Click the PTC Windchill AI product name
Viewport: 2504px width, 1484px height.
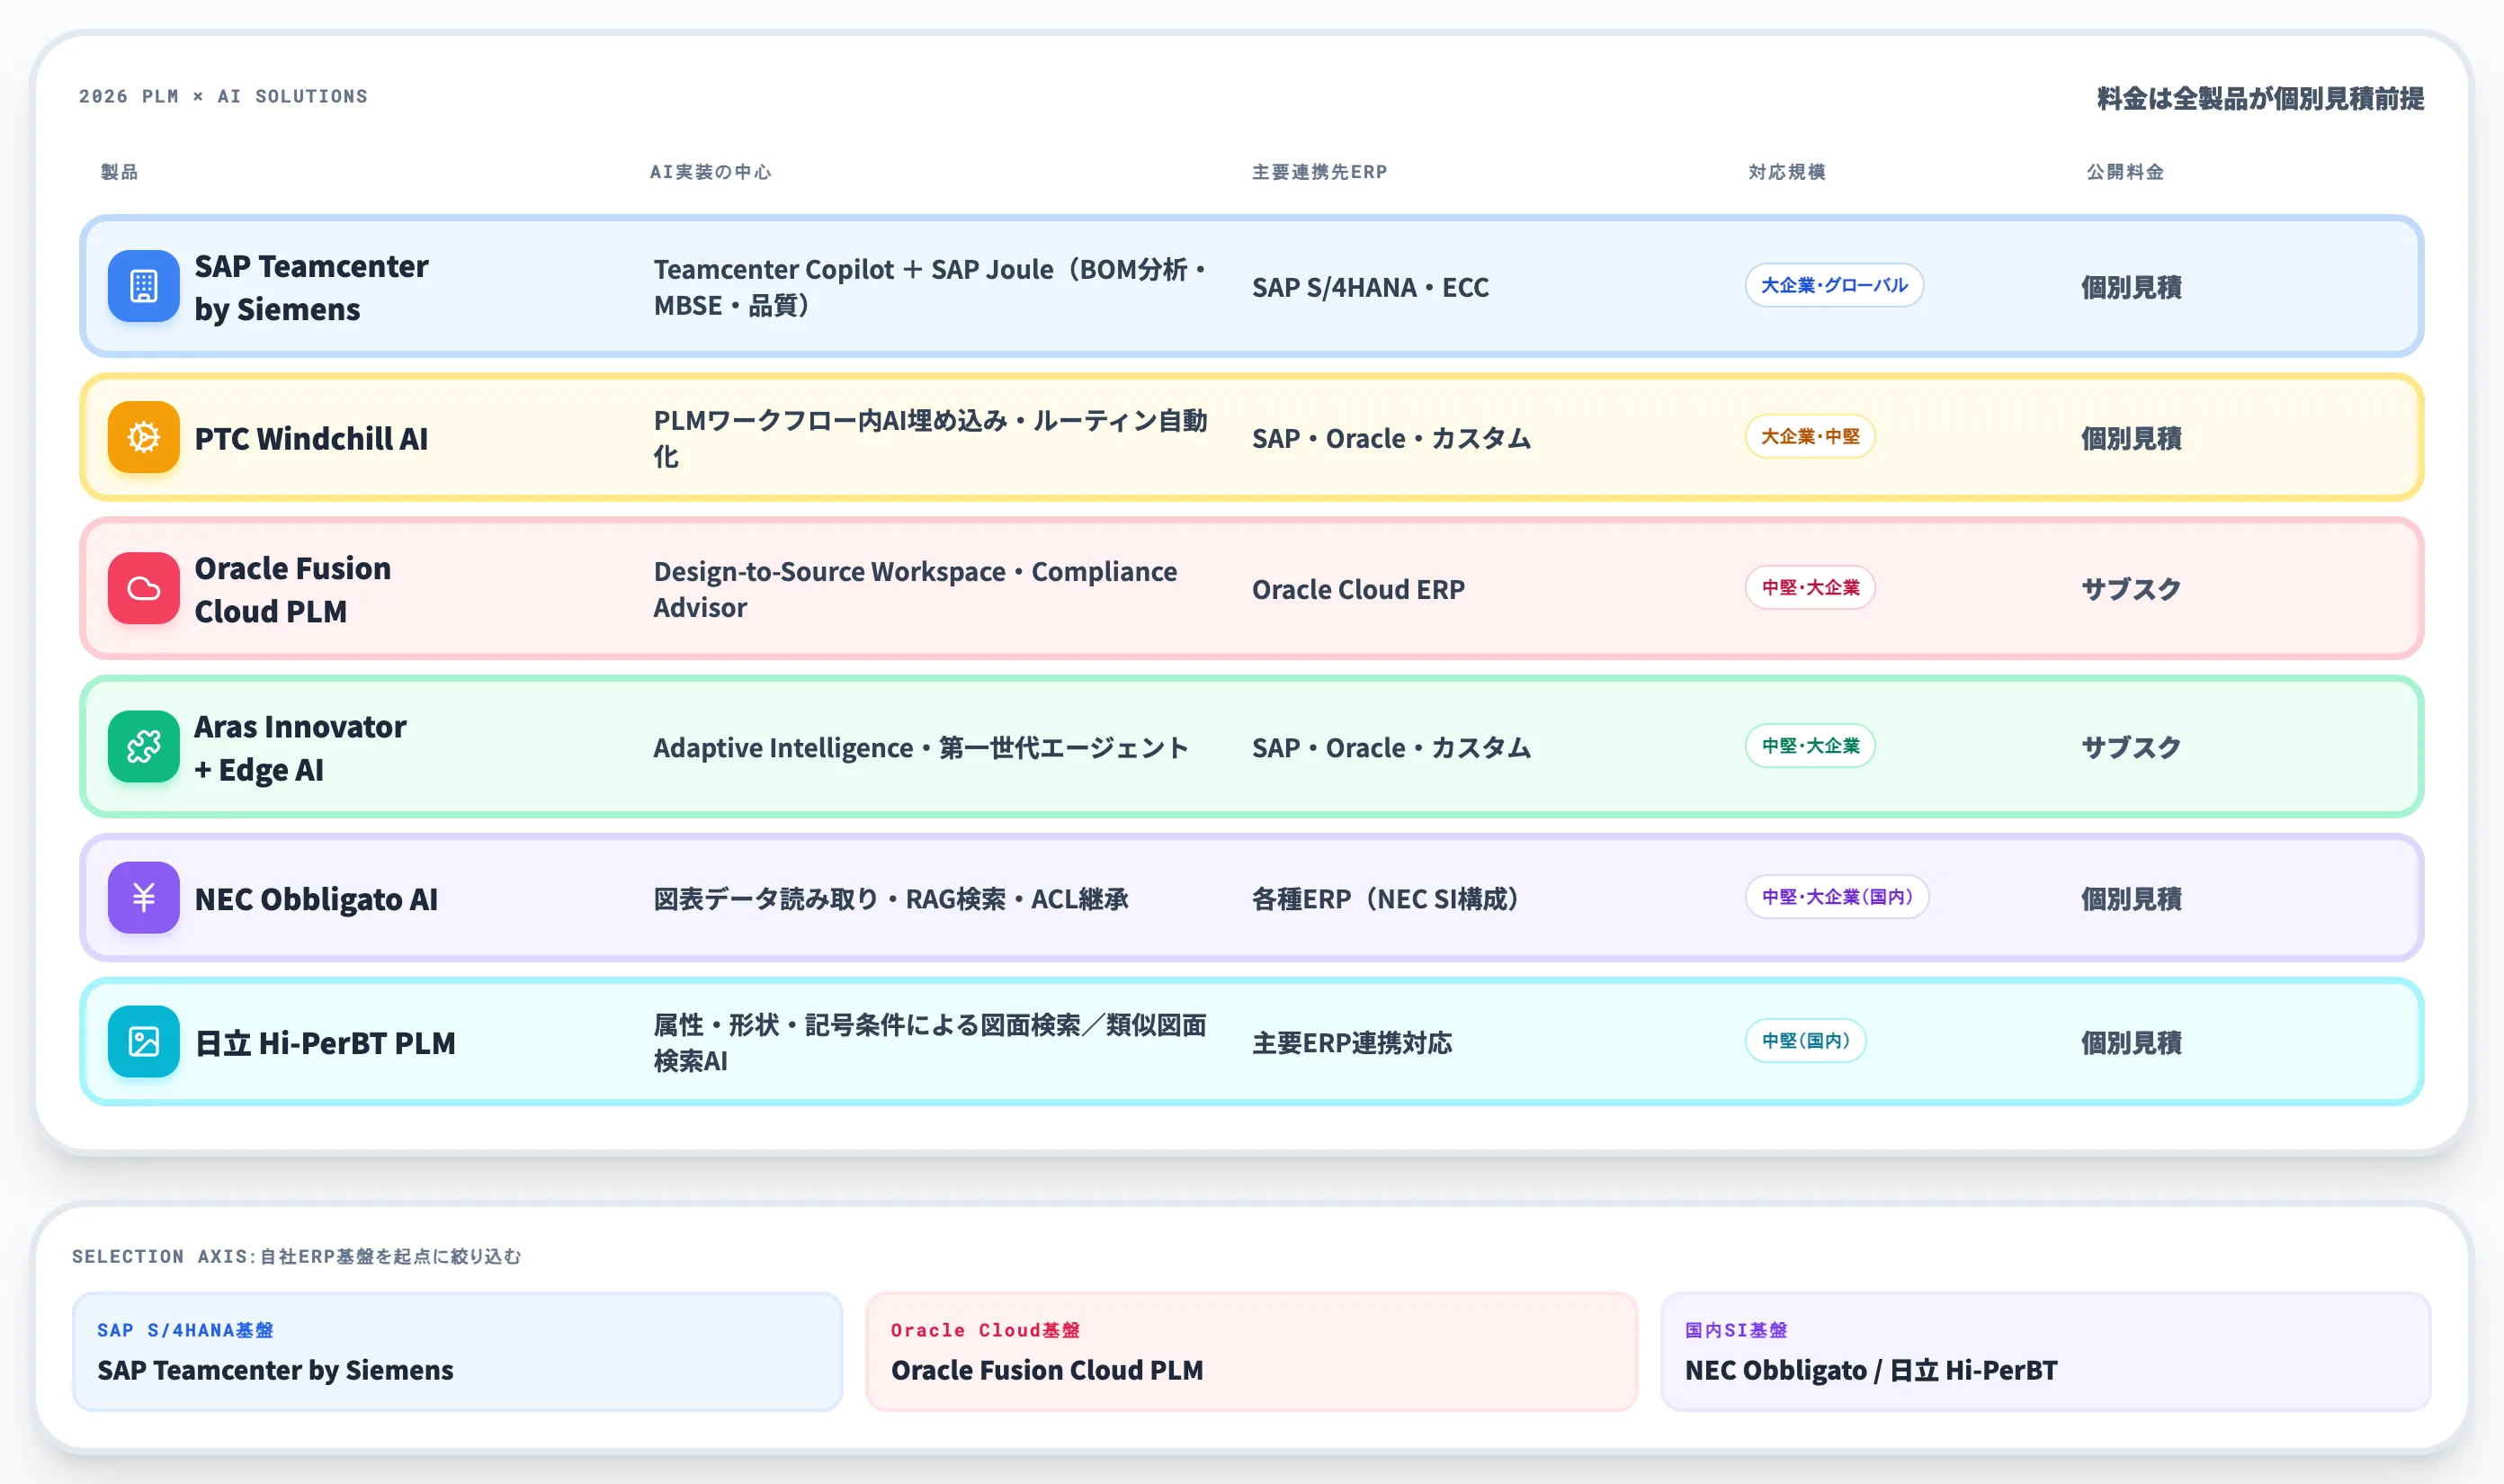click(x=311, y=438)
